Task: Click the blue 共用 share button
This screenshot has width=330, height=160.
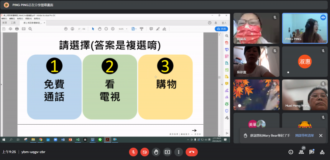Action: pos(221,29)
